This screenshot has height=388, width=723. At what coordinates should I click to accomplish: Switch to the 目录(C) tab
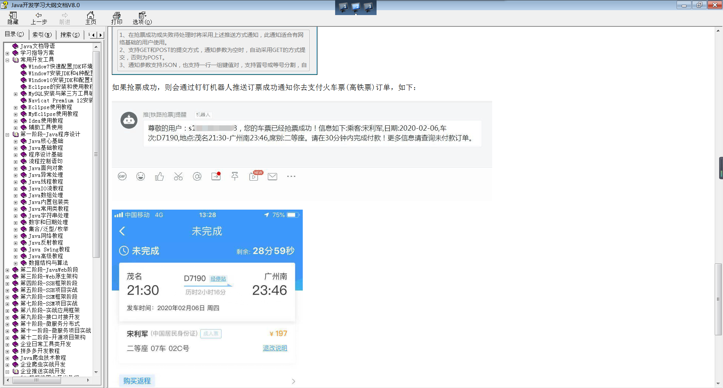tap(14, 34)
